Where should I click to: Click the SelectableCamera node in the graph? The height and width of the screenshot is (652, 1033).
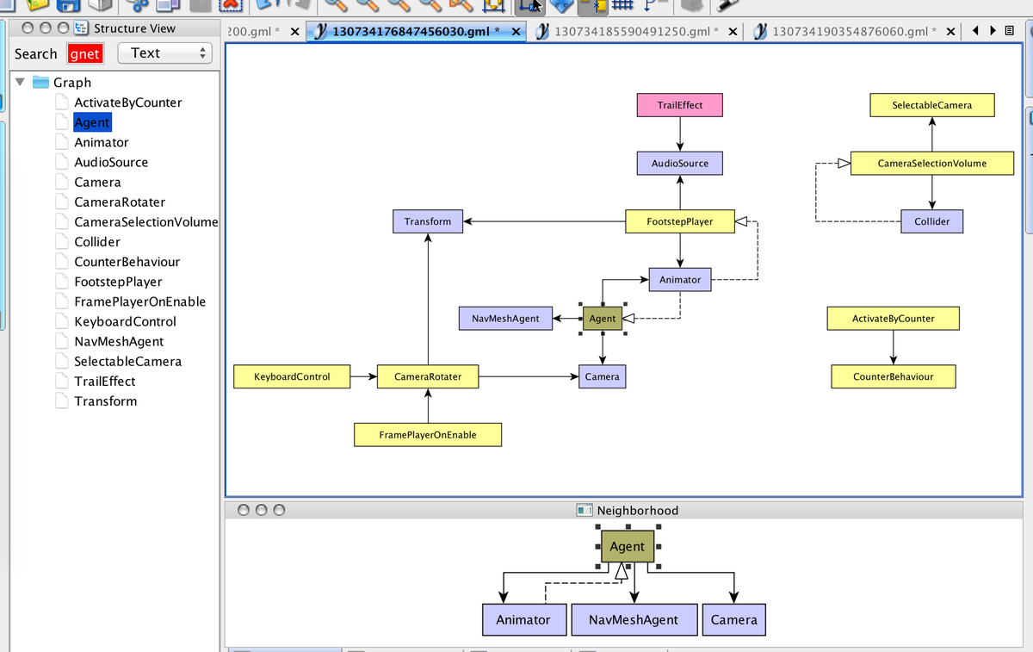pos(932,105)
